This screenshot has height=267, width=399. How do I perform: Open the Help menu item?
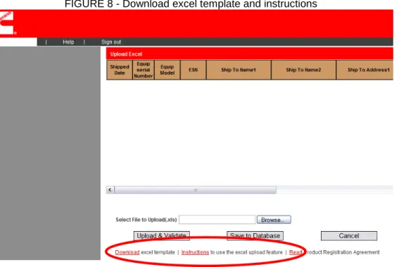[68, 42]
